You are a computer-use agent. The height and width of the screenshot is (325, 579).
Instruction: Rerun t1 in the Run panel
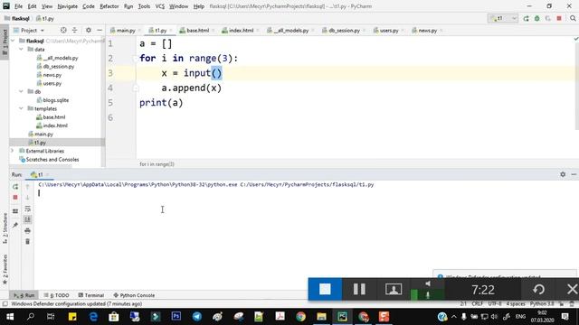pos(15,187)
